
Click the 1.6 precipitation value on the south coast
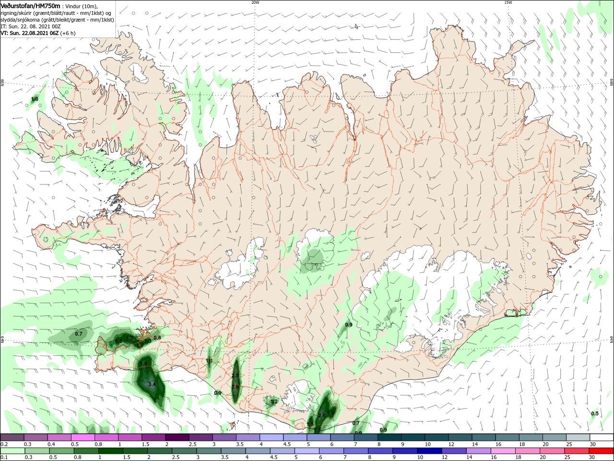pos(331,412)
